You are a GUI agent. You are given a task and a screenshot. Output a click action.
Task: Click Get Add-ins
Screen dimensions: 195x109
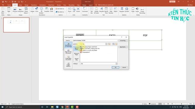(60, 9)
